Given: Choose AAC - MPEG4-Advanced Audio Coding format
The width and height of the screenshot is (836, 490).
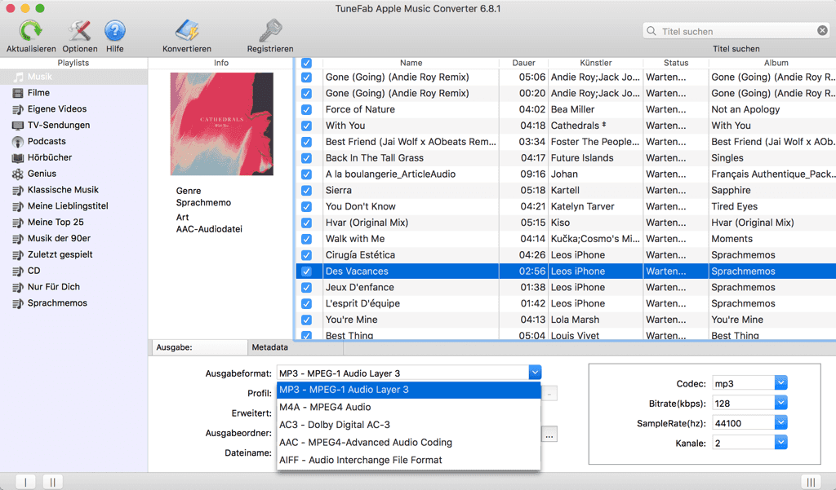Looking at the screenshot, I should click(x=409, y=442).
